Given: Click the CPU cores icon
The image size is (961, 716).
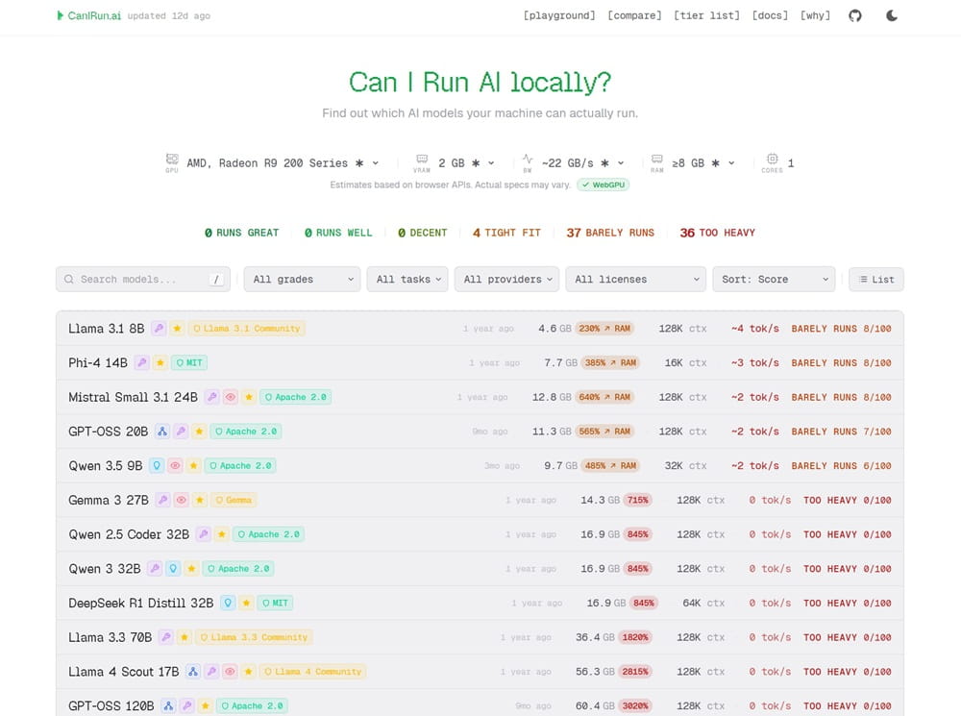Looking at the screenshot, I should (773, 159).
